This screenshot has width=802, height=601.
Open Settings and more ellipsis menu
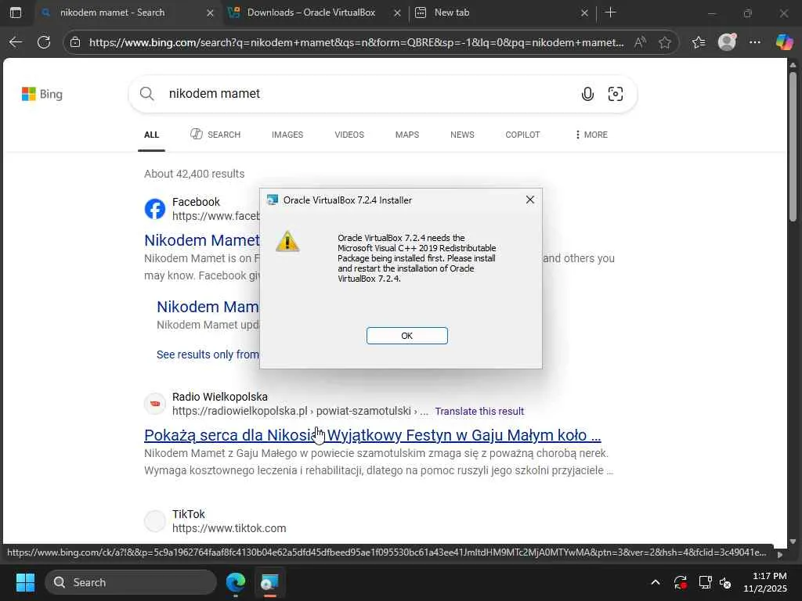click(x=754, y=42)
